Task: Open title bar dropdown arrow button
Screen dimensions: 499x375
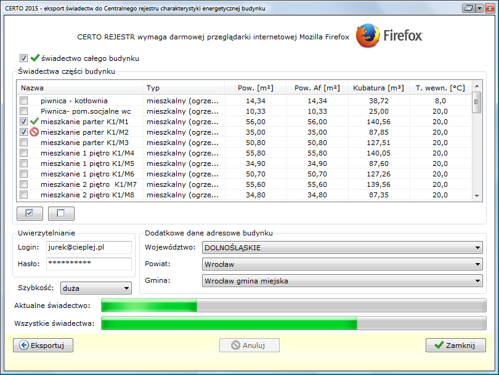Action: [x=479, y=8]
